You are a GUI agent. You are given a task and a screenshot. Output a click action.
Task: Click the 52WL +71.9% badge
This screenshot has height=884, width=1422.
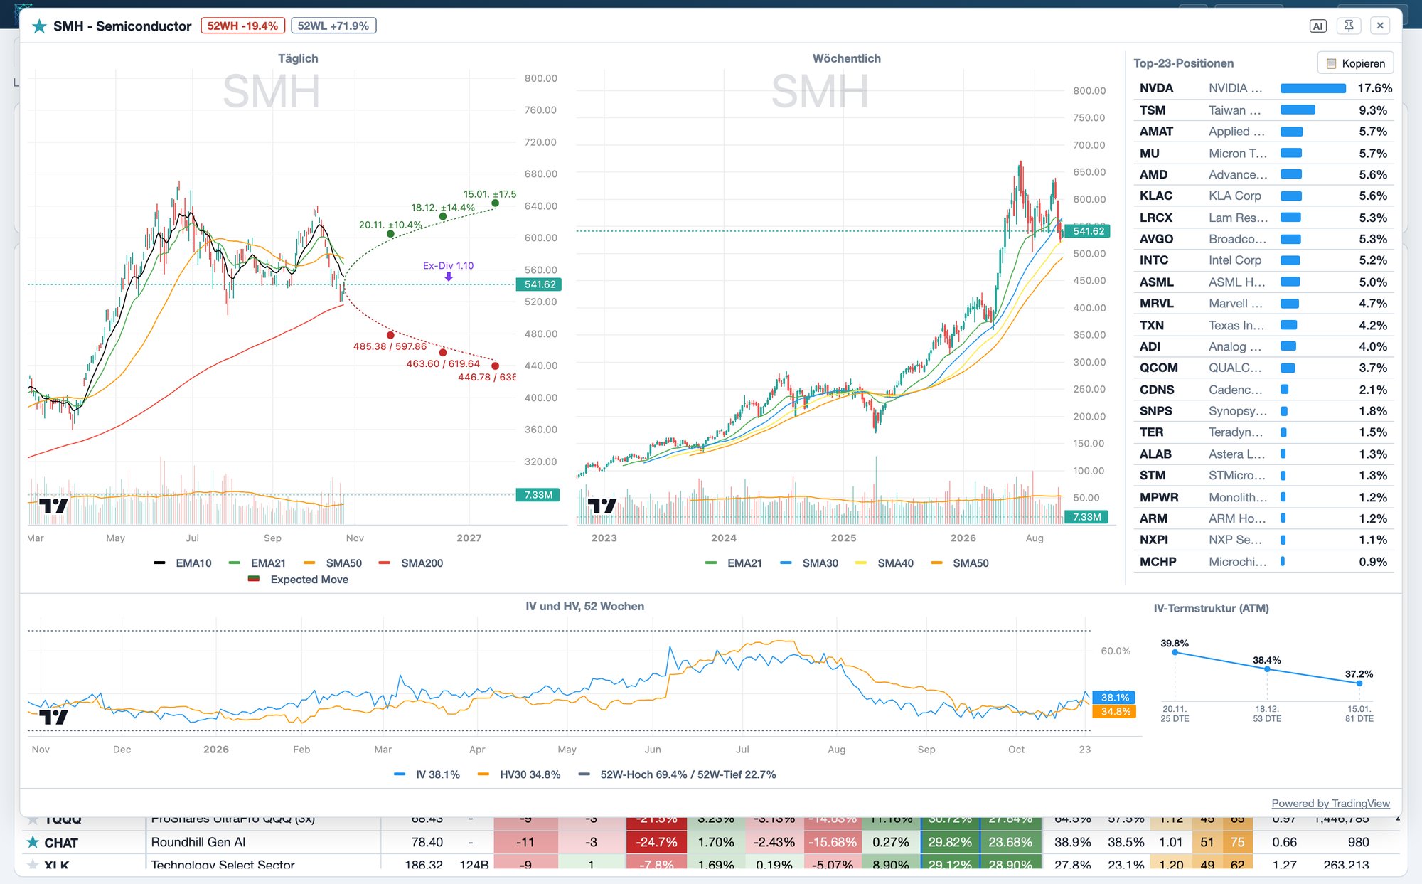coord(333,26)
